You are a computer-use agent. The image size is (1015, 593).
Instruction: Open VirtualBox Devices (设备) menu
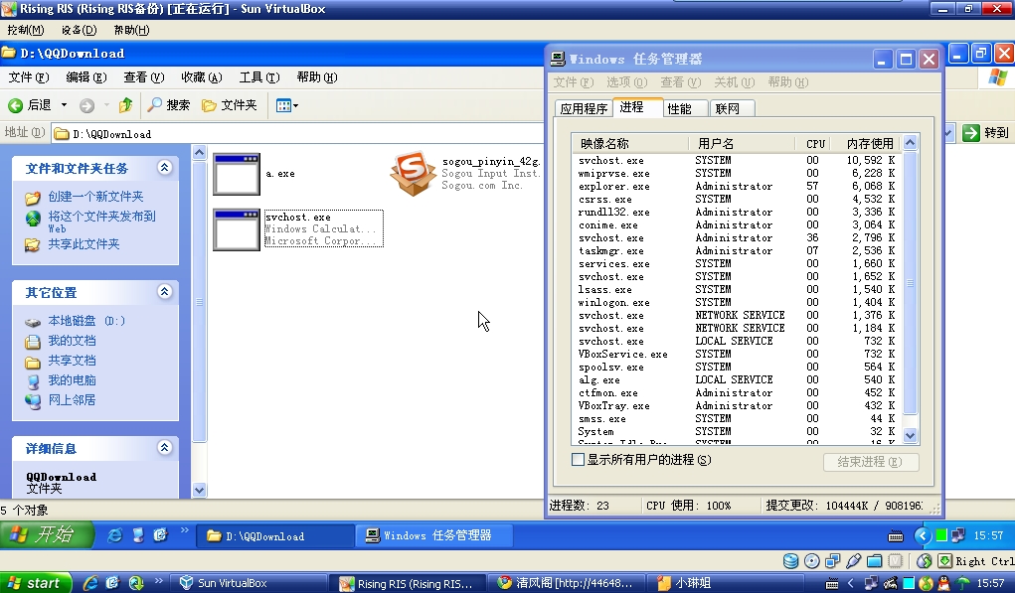(x=79, y=30)
